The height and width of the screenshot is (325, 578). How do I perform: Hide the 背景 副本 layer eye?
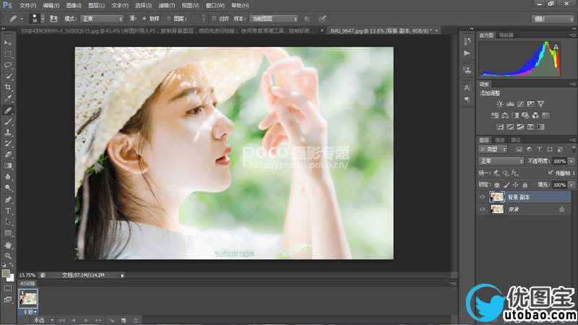(x=482, y=197)
